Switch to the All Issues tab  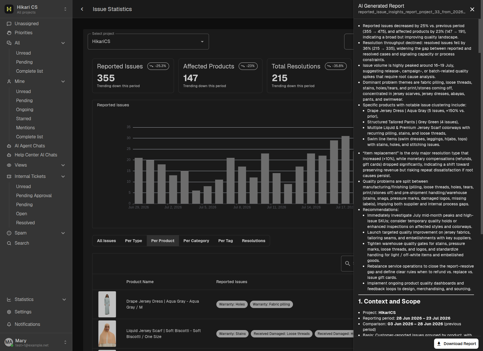click(x=106, y=241)
